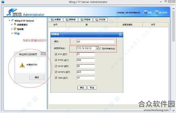Uncheck the FTPS port checkbox
The image size is (176, 113).
pos(56,60)
